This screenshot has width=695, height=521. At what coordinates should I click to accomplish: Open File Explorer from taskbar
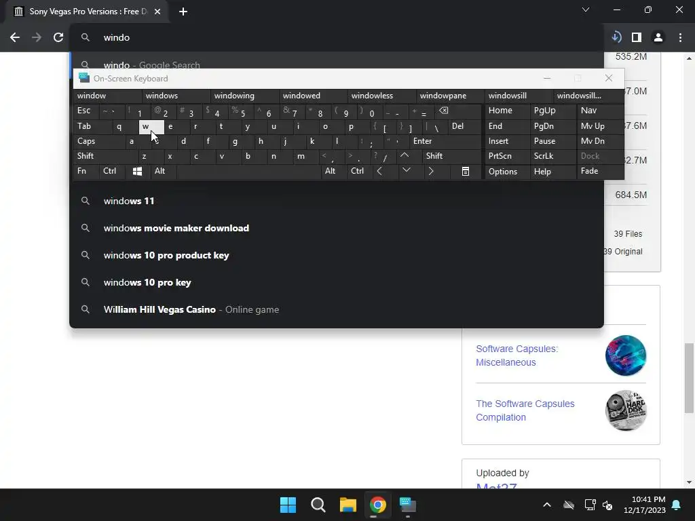point(348,505)
